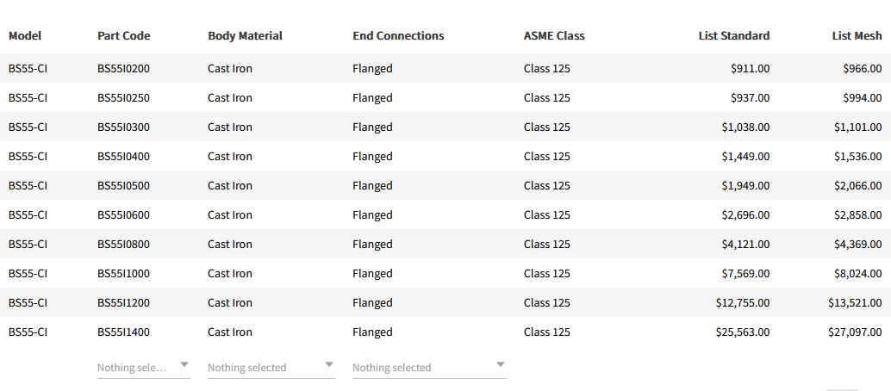Select the $911.00 List Standard price
891x391 pixels.
tap(750, 68)
